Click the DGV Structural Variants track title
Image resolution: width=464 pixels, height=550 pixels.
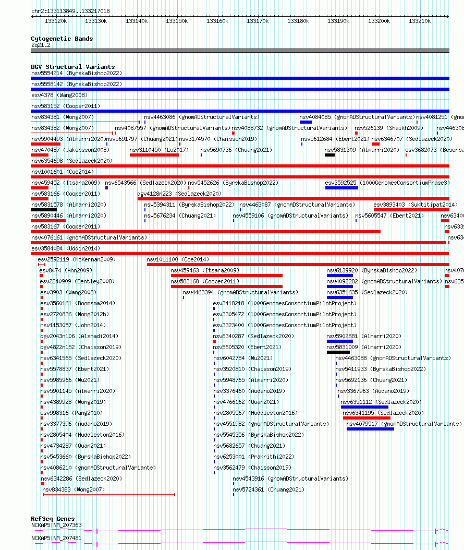73,67
